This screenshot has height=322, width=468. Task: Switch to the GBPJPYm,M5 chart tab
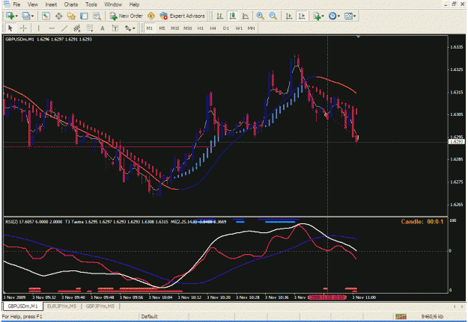coord(100,306)
